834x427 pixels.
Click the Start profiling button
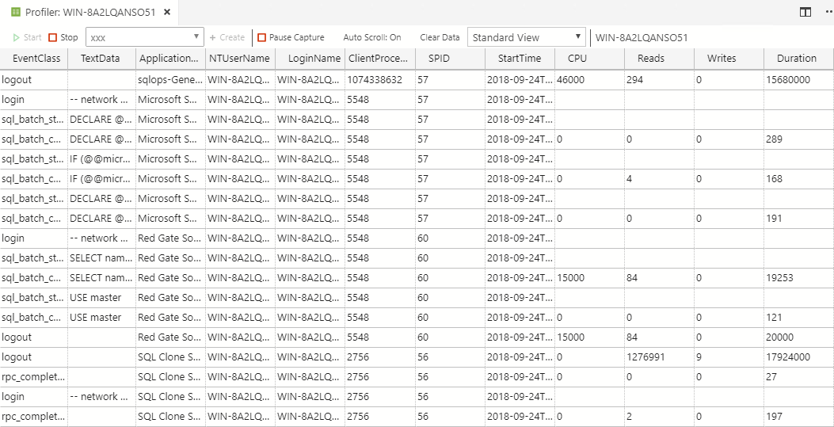coord(28,37)
